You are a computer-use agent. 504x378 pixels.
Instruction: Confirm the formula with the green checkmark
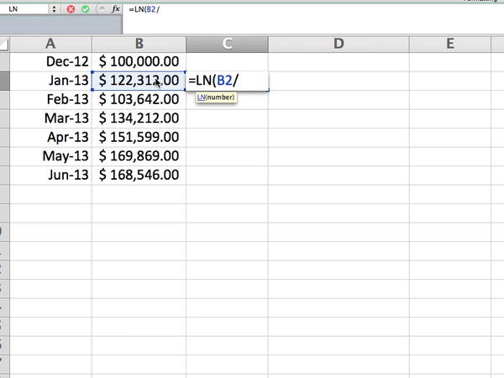coord(85,9)
